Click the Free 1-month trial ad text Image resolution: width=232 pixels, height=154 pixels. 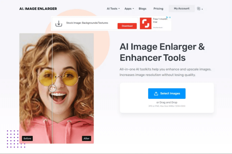[160, 21]
